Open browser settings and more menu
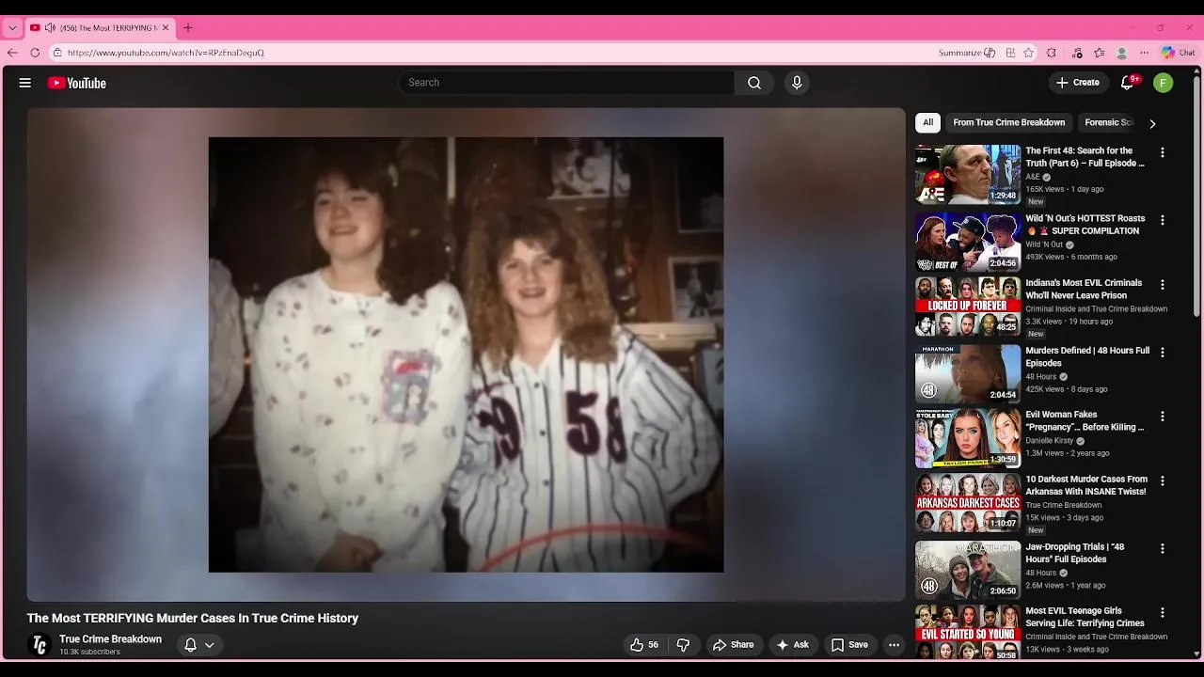 pyautogui.click(x=1144, y=53)
